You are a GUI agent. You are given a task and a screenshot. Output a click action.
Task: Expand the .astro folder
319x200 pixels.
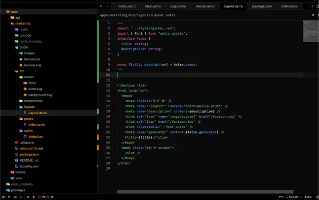pyautogui.click(x=22, y=30)
